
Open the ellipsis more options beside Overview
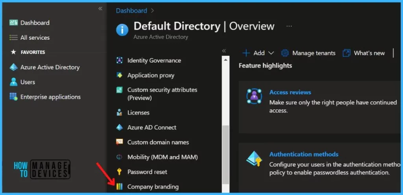tap(289, 26)
